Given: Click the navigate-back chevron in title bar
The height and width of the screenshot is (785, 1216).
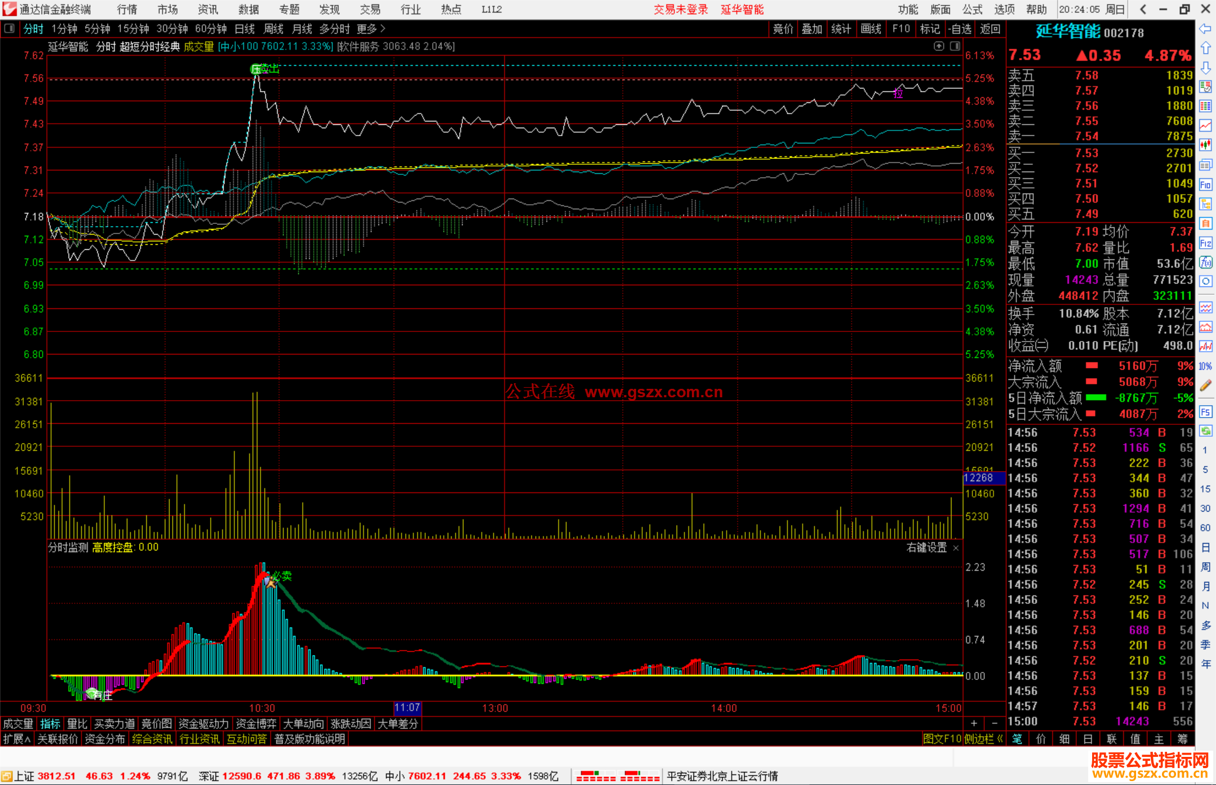Looking at the screenshot, I should 1143,9.
